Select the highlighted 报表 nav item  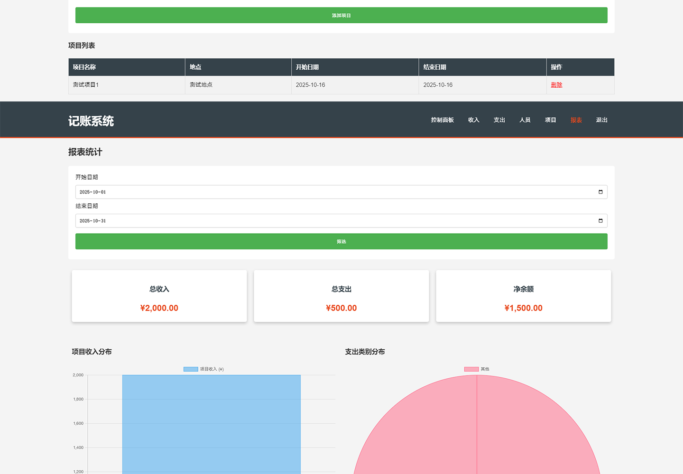coord(576,120)
